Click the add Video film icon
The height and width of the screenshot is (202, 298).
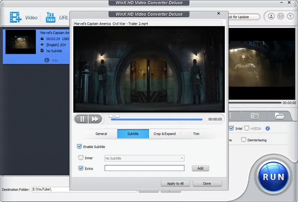tap(16, 17)
